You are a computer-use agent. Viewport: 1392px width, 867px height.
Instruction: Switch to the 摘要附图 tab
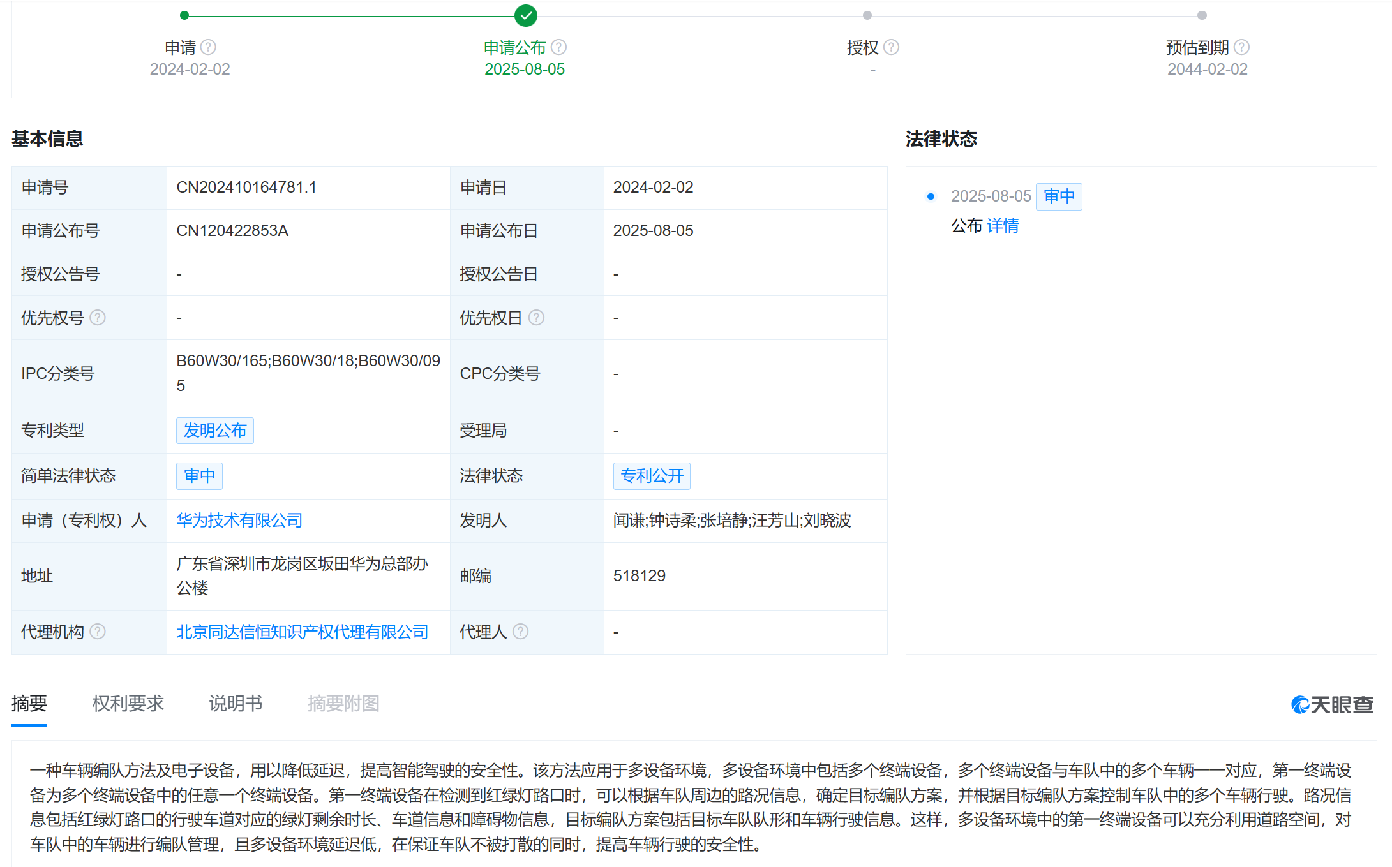(343, 704)
